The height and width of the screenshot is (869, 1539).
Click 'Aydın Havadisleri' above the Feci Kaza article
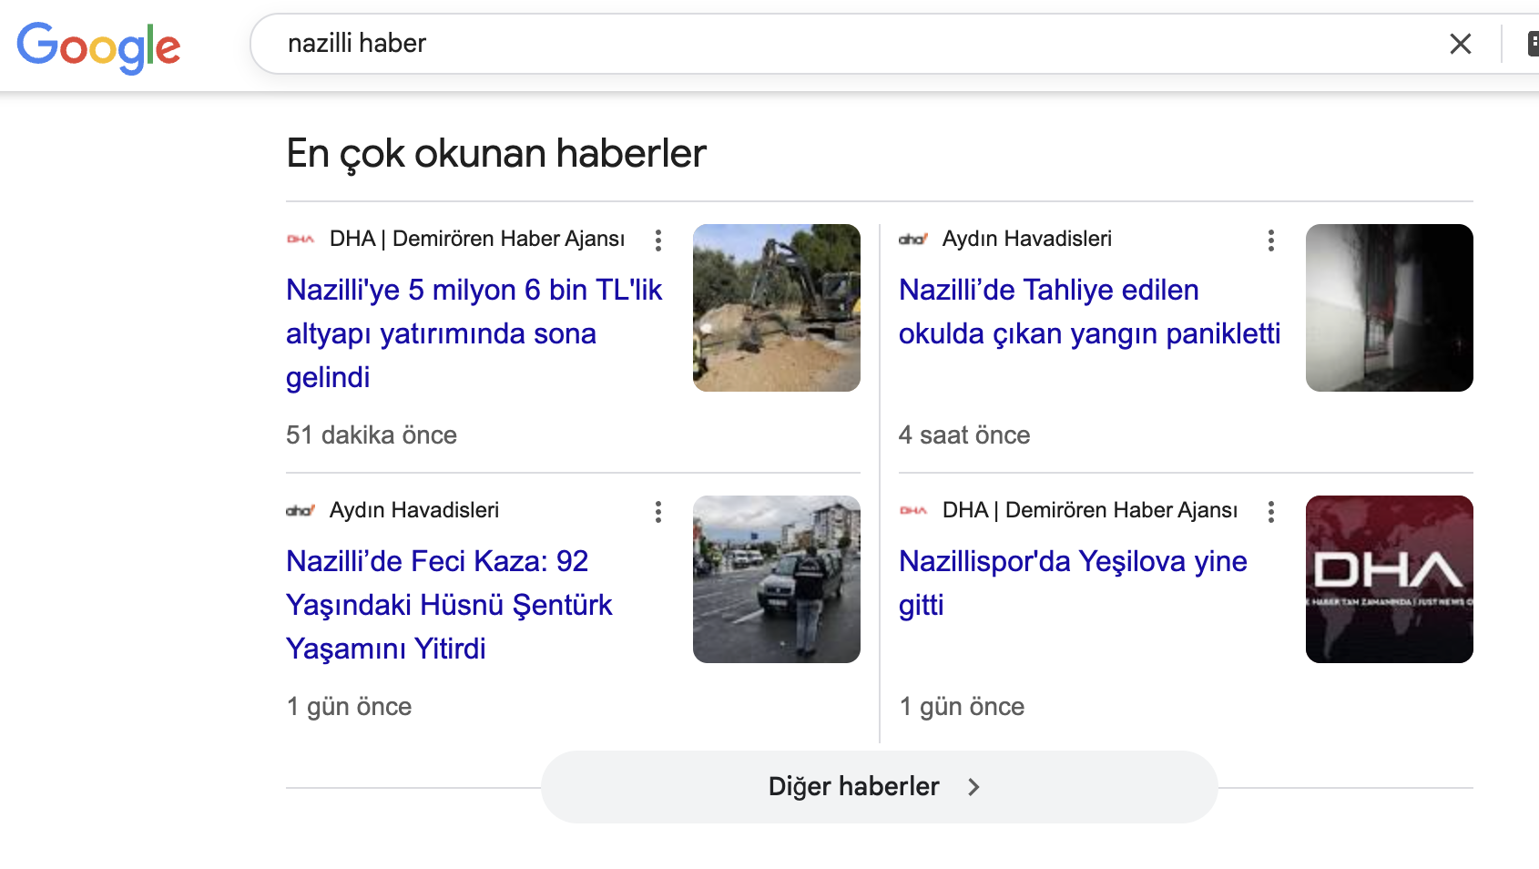(x=414, y=511)
